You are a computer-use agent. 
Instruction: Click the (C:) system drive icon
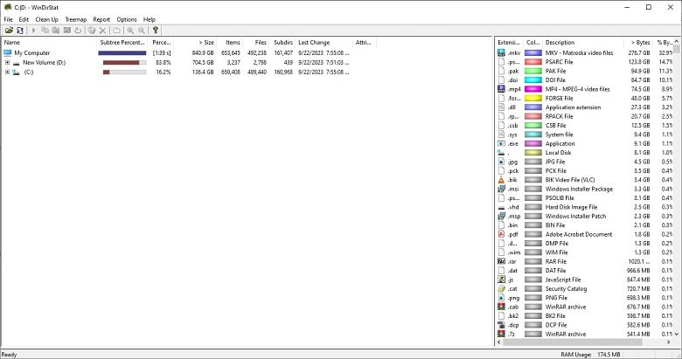pos(16,72)
